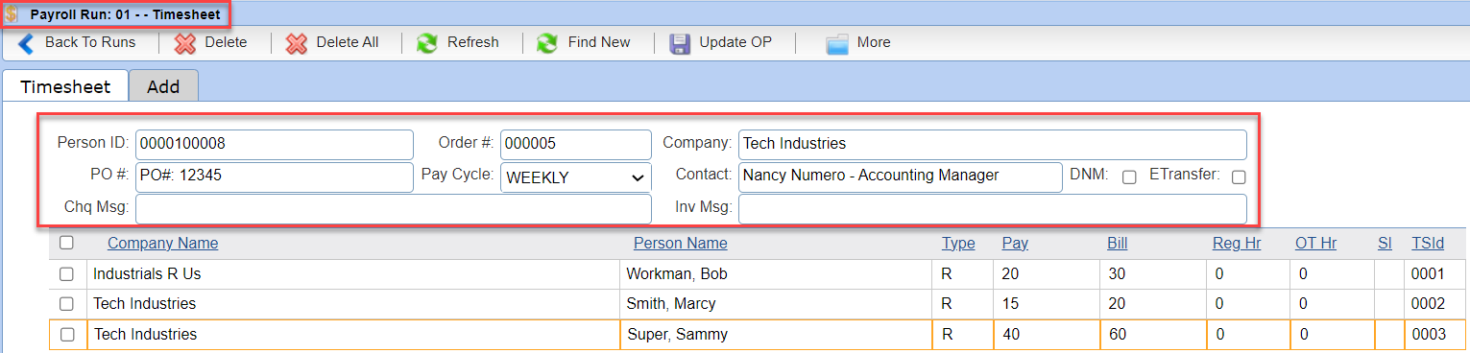Click Bill value 30 for Workman, Bob

1153,274
